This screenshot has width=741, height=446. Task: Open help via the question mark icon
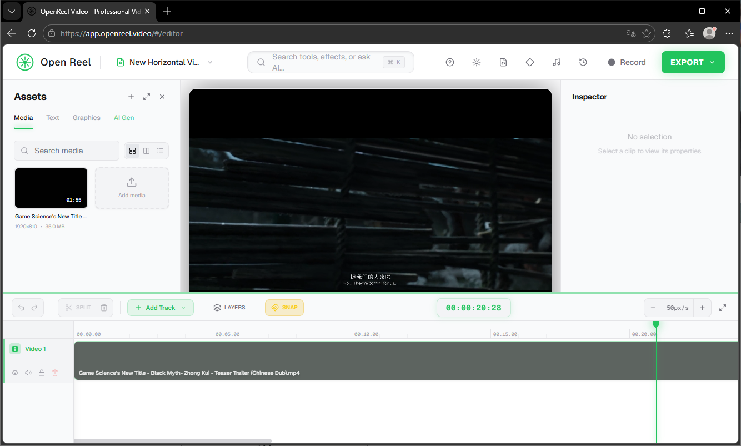coord(450,62)
